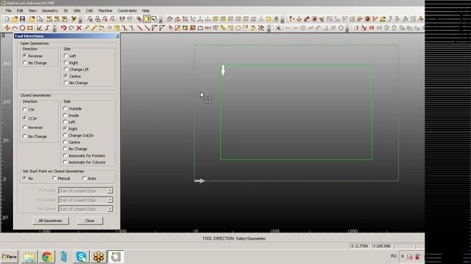Open the Geometry menu
This screenshot has height=264, width=471.
[x=49, y=10]
